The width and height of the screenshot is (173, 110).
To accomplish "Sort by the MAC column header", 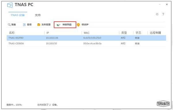I will 87,33.
